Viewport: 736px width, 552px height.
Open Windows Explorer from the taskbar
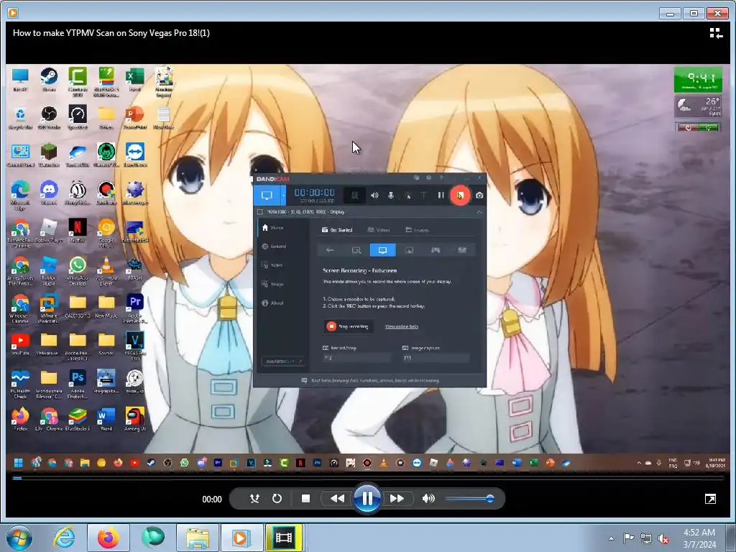coord(198,538)
